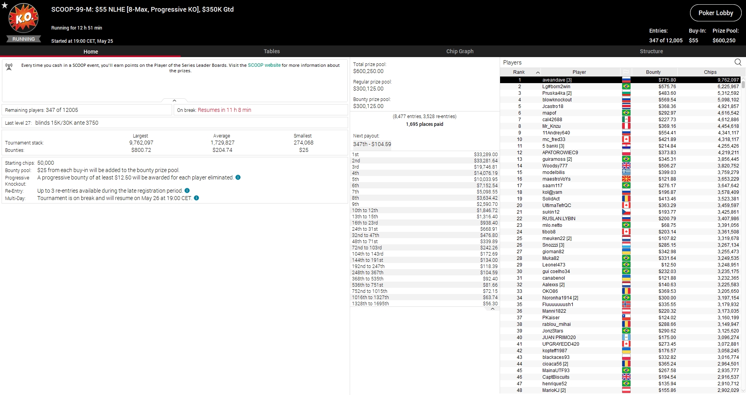
Task: Click aveandave's Russian flag icon
Action: click(x=626, y=80)
